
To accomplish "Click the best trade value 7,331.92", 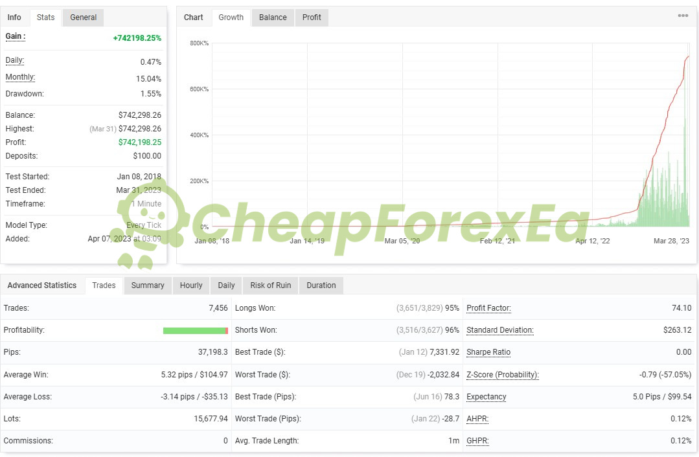I will click(x=444, y=352).
